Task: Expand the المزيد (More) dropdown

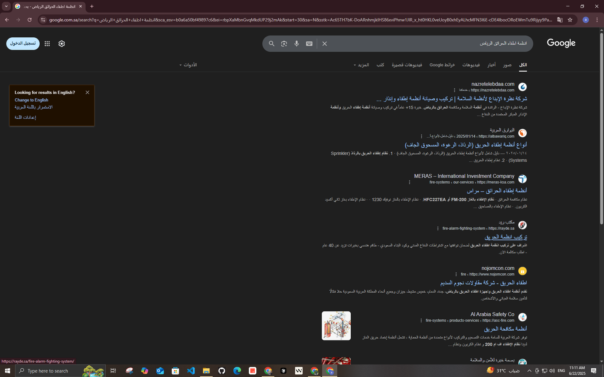Action: (x=361, y=65)
